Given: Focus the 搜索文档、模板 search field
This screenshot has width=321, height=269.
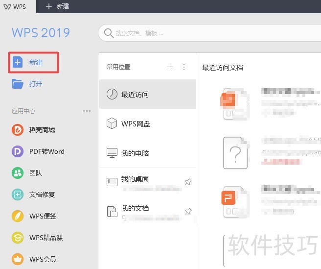Looking at the screenshot, I should [209, 33].
